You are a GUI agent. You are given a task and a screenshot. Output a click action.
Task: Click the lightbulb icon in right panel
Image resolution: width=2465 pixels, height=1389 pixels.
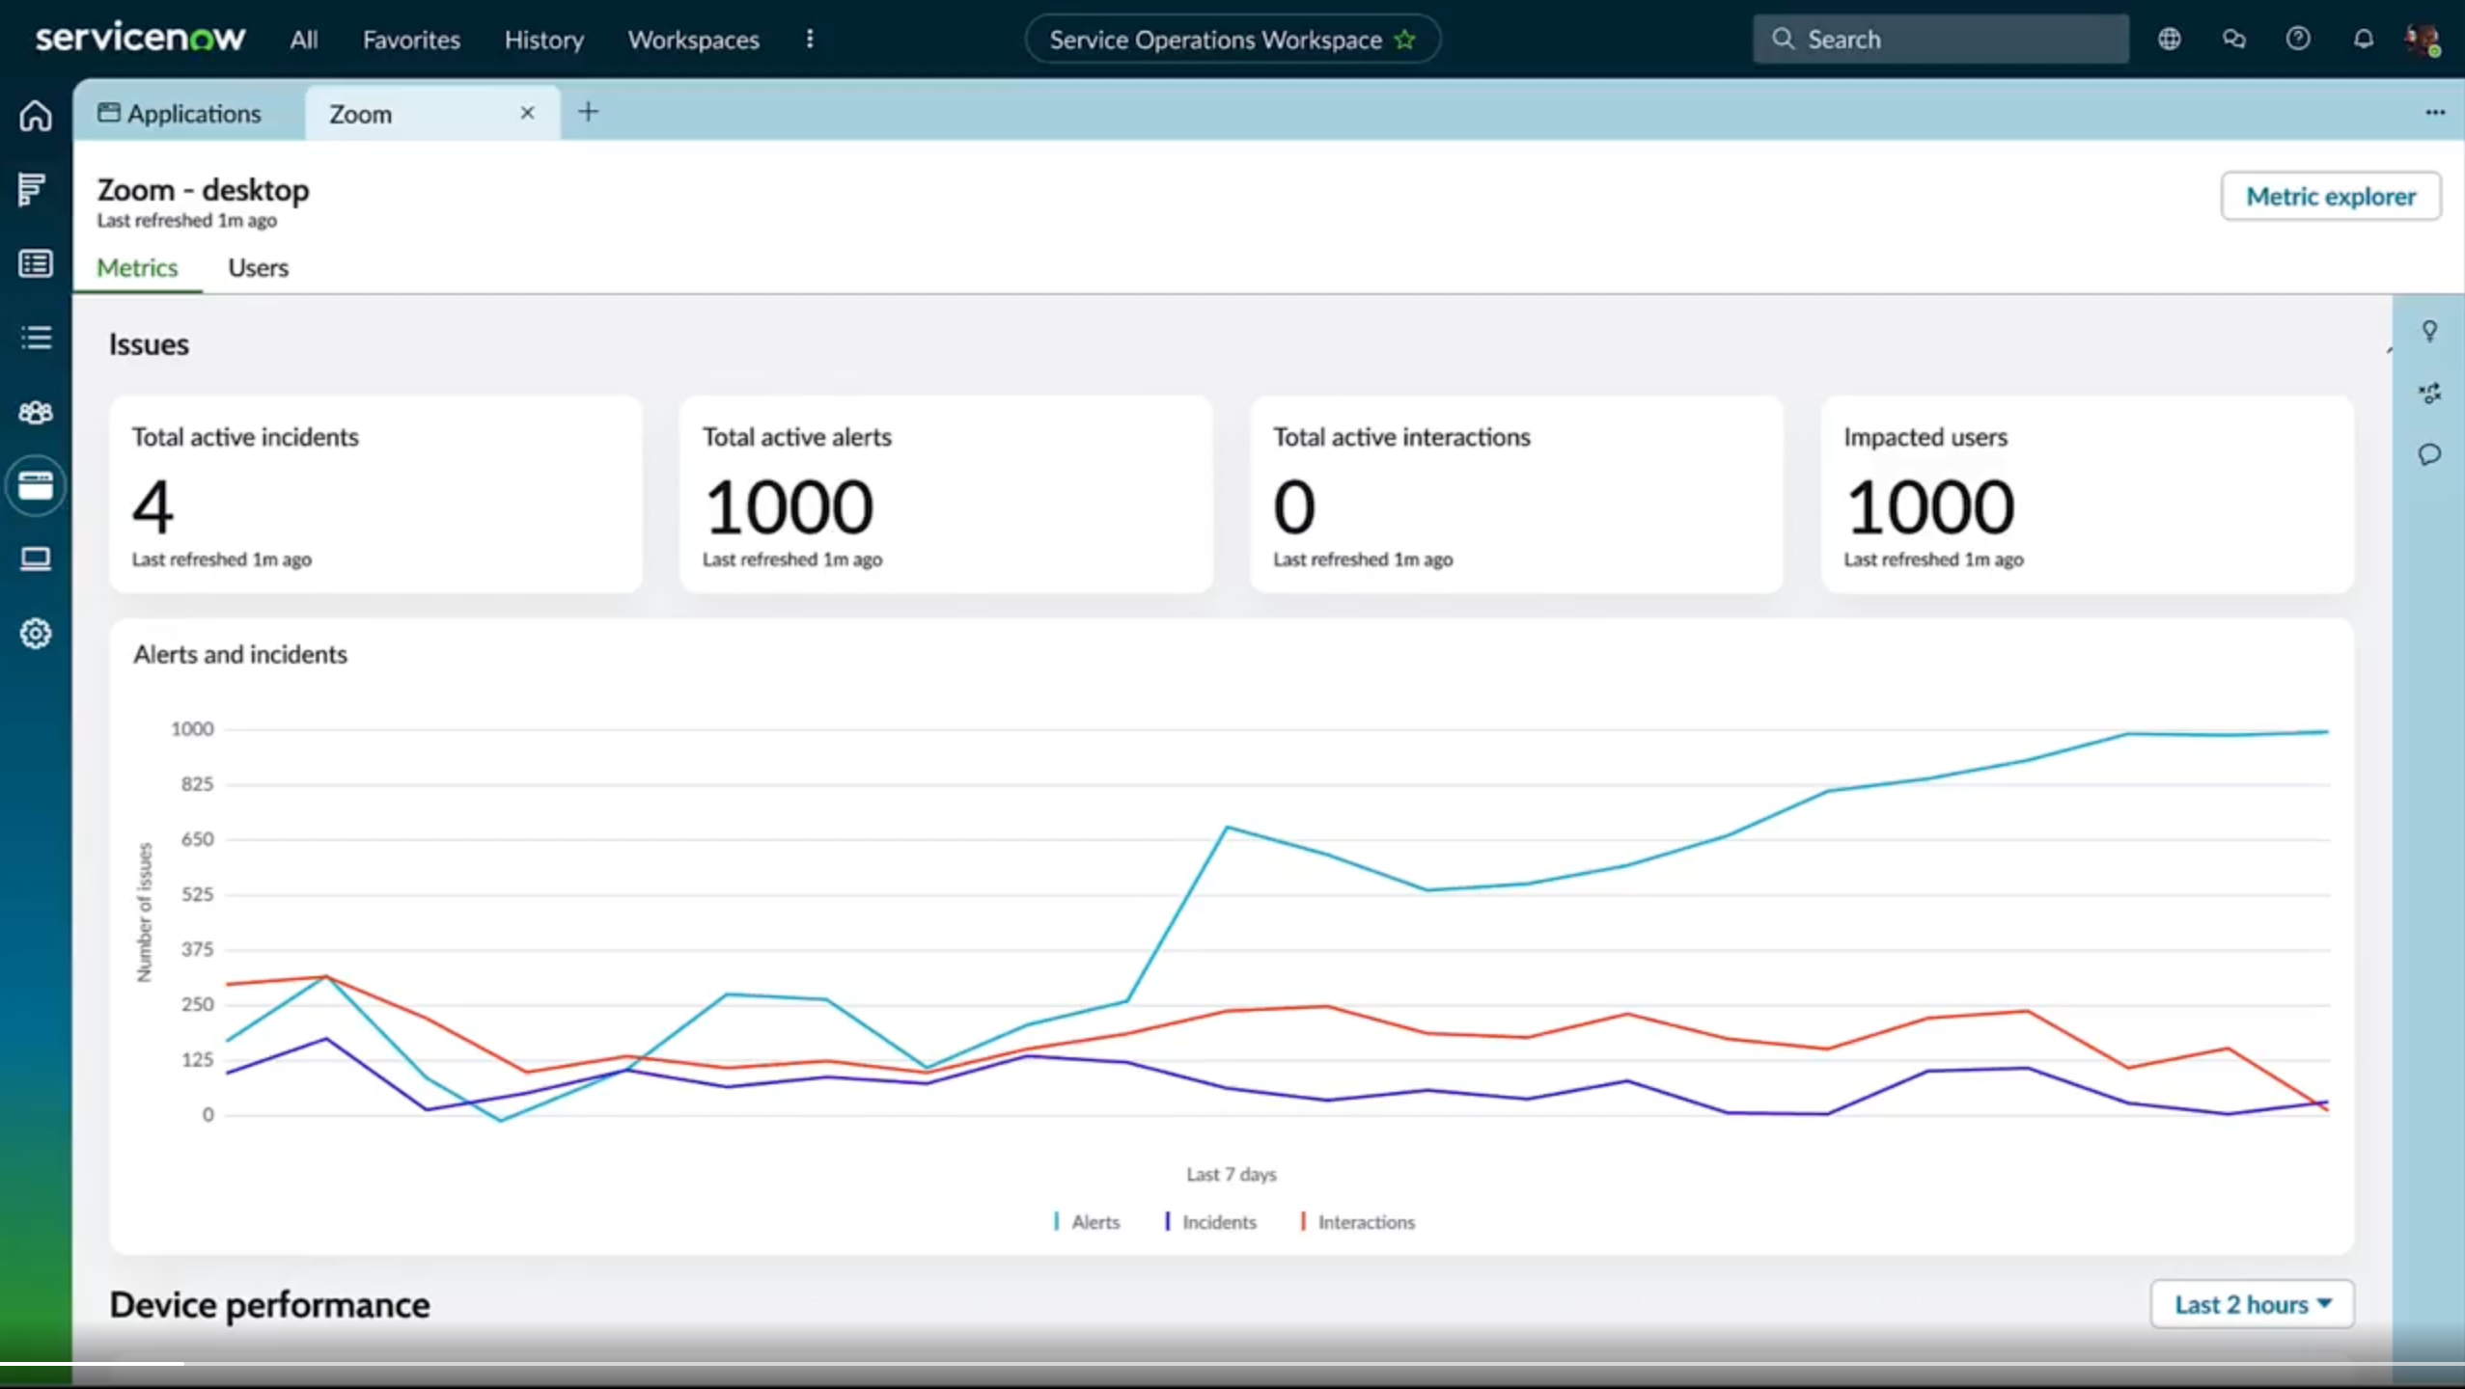[2429, 332]
